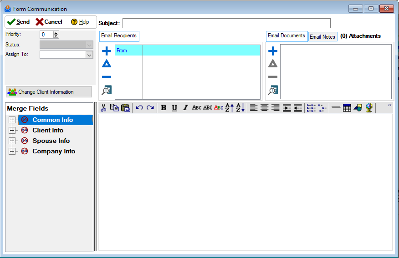Image resolution: width=399 pixels, height=258 pixels.
Task: Click magnifier preview icon in Email Documents
Action: pos(273,90)
